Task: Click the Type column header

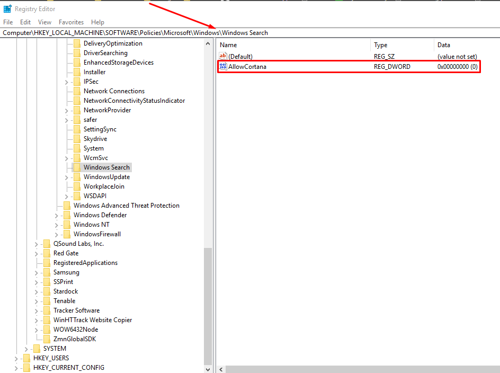Action: click(x=380, y=45)
